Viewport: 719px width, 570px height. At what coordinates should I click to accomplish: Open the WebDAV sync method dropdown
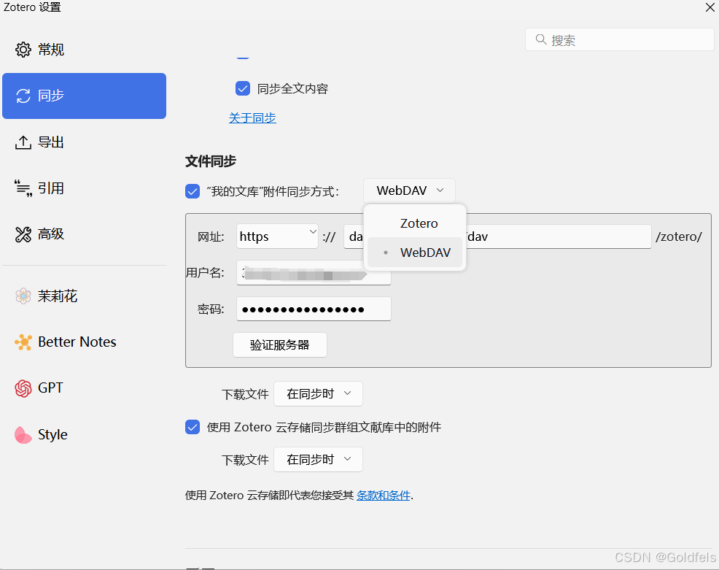(410, 190)
